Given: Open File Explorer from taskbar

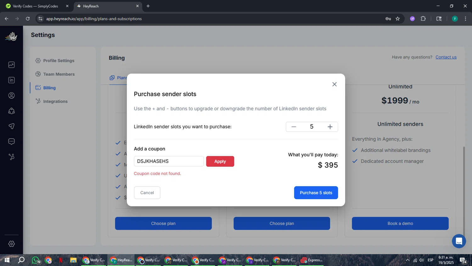Looking at the screenshot, I should coord(73,260).
